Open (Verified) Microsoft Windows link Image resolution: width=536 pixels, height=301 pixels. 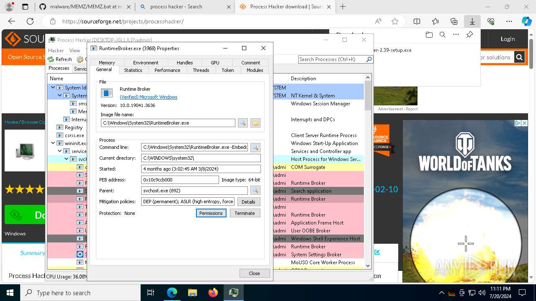[149, 97]
